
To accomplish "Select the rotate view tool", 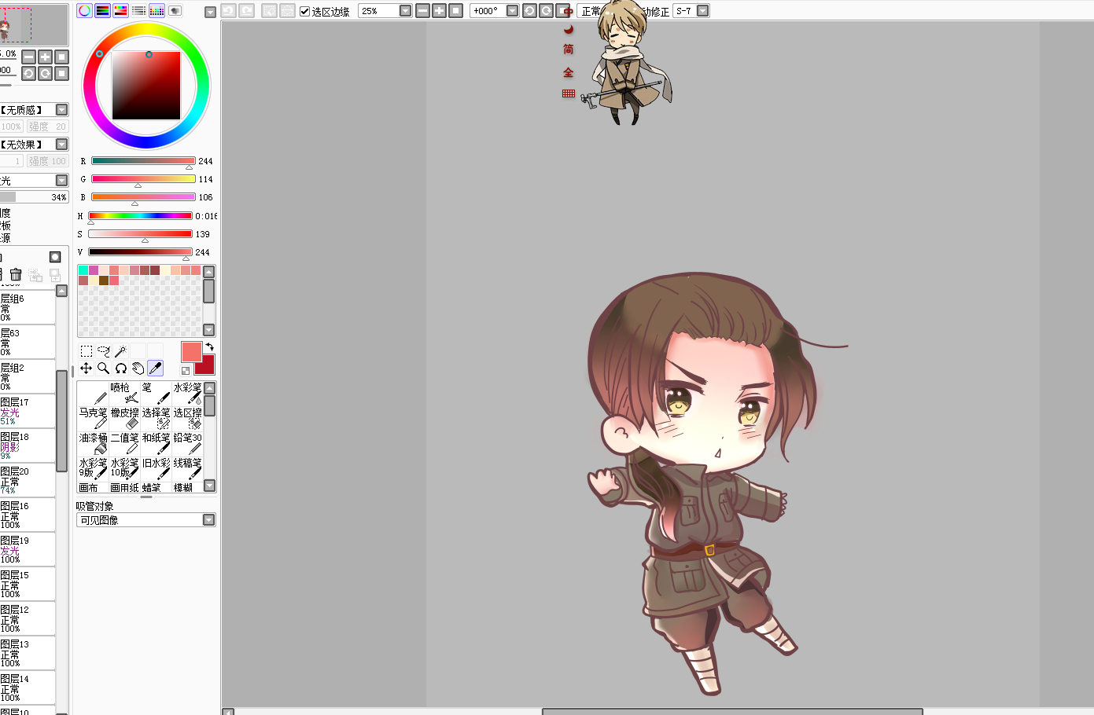I will pos(121,368).
